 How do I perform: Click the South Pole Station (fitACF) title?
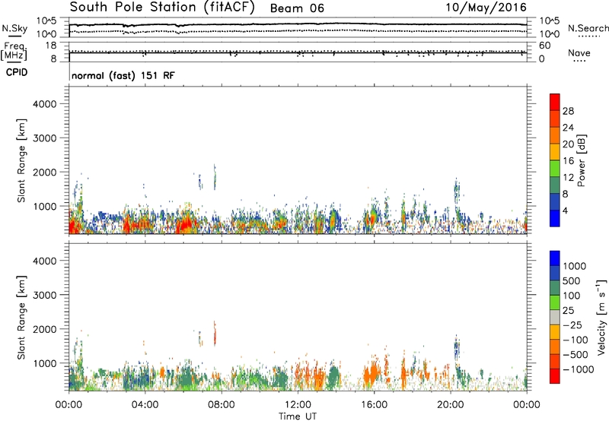coord(162,8)
